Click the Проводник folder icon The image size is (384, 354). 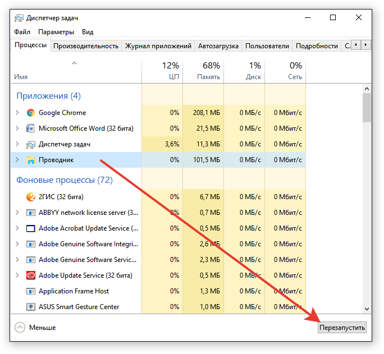coord(31,160)
